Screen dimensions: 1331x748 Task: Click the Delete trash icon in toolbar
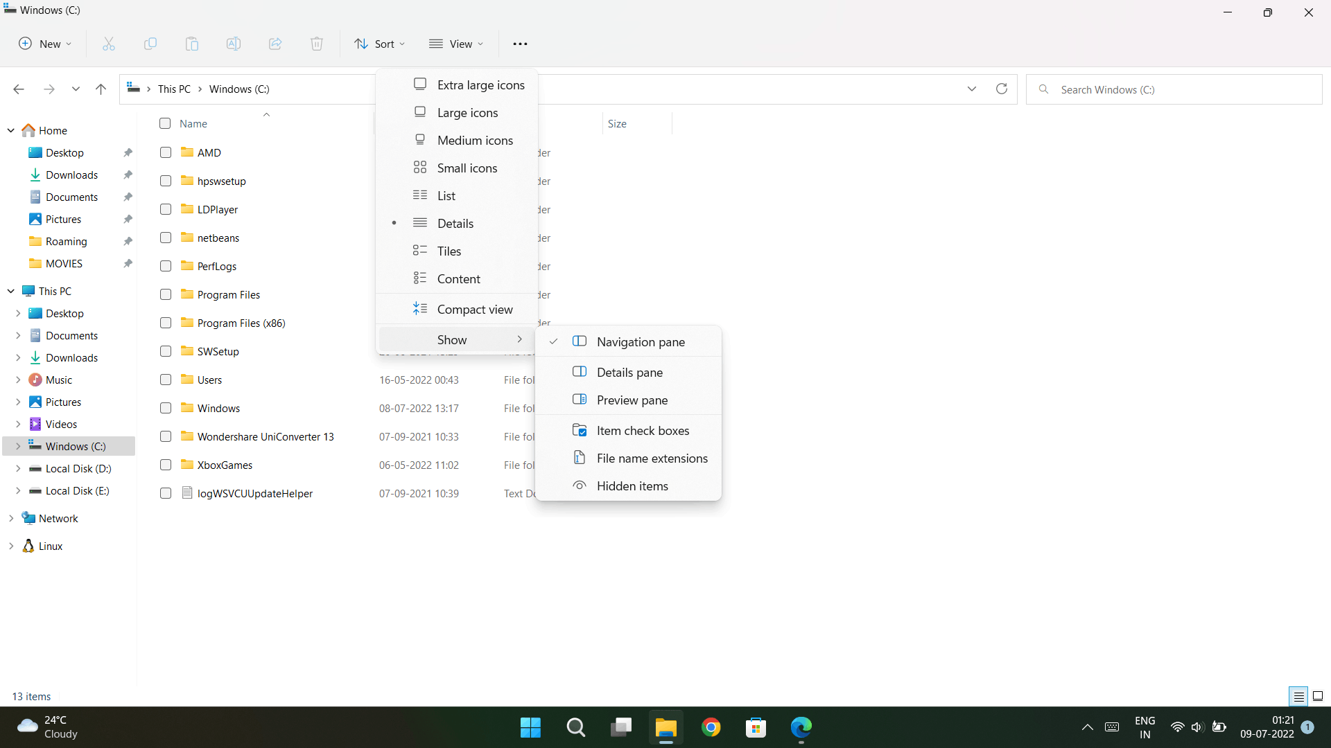click(317, 44)
